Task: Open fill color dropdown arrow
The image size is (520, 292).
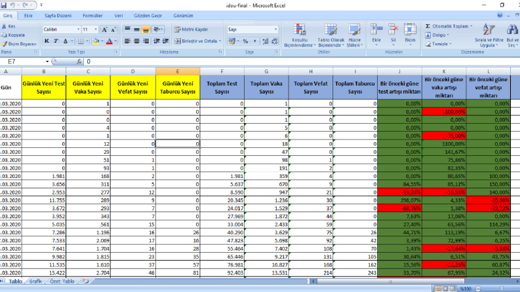Action: tap(102, 41)
